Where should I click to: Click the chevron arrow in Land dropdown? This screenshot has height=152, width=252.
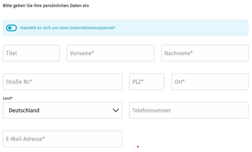(116, 110)
